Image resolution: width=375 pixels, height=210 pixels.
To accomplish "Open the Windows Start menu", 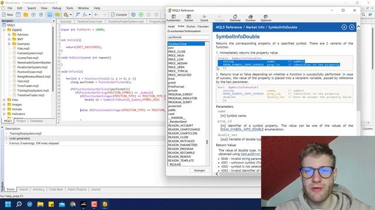I will pos(8,204).
